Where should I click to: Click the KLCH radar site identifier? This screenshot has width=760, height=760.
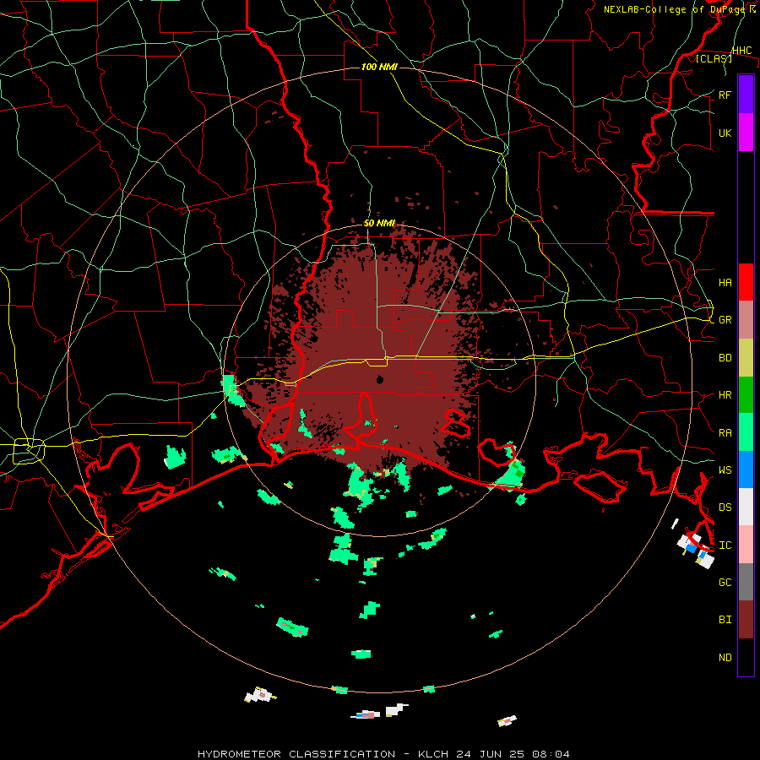coord(430,754)
